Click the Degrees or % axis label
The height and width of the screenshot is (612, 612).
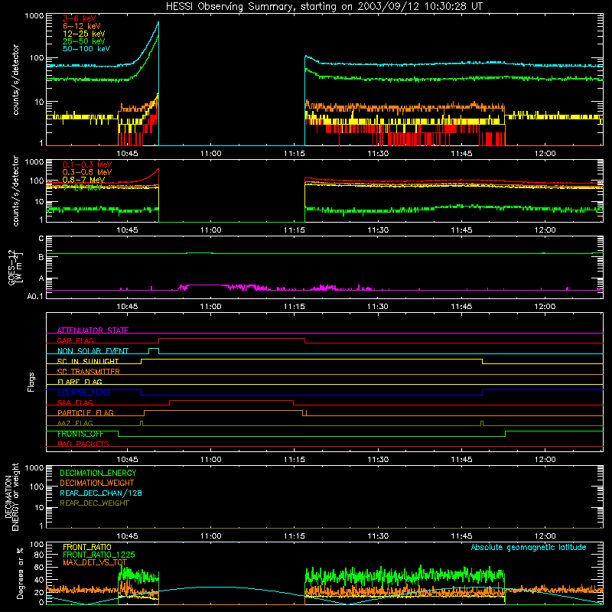pyautogui.click(x=20, y=573)
